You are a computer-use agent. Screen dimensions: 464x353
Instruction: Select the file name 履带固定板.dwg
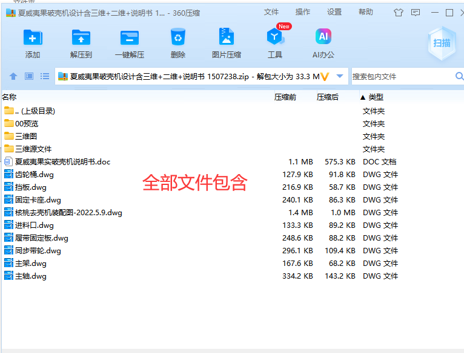(x=41, y=238)
